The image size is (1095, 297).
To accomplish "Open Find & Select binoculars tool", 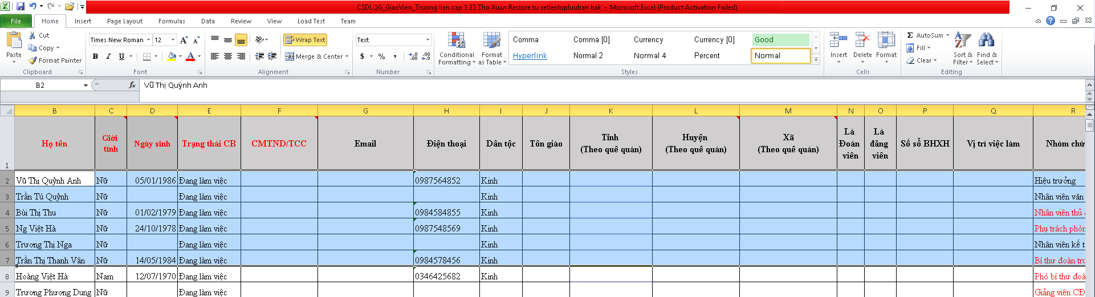I will point(986,41).
